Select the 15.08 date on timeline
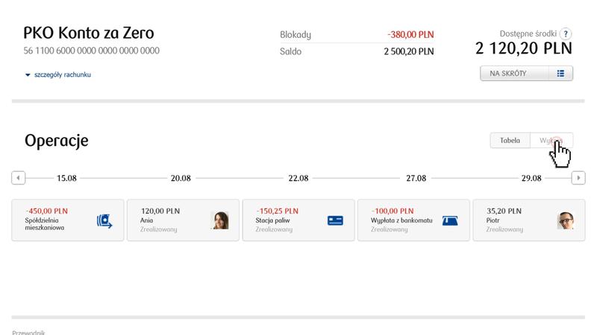 [x=67, y=179]
